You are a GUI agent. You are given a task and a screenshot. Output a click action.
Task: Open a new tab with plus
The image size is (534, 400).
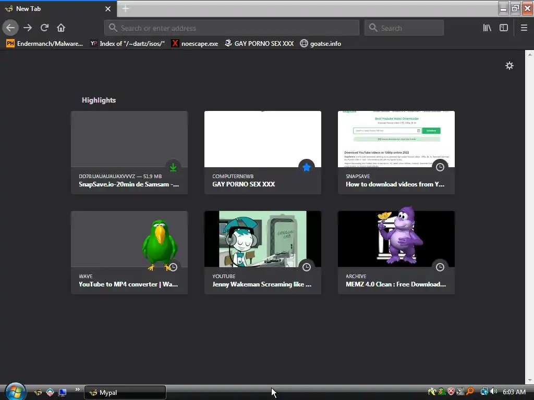pos(126,8)
